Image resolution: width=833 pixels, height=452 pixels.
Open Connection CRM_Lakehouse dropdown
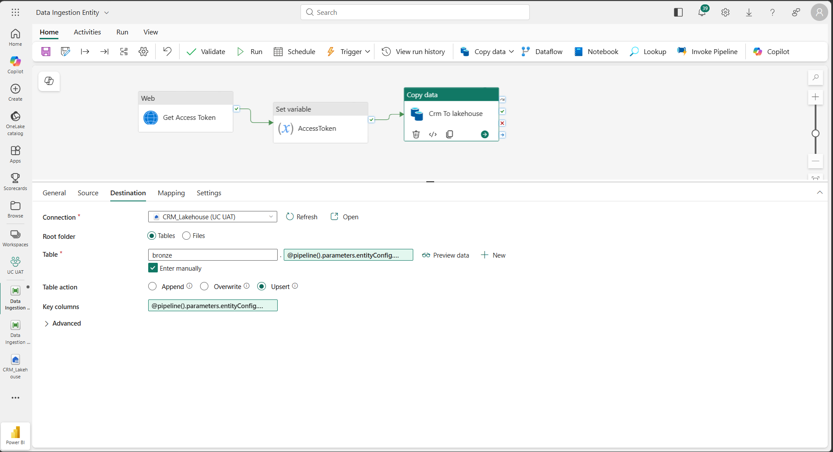(x=213, y=217)
